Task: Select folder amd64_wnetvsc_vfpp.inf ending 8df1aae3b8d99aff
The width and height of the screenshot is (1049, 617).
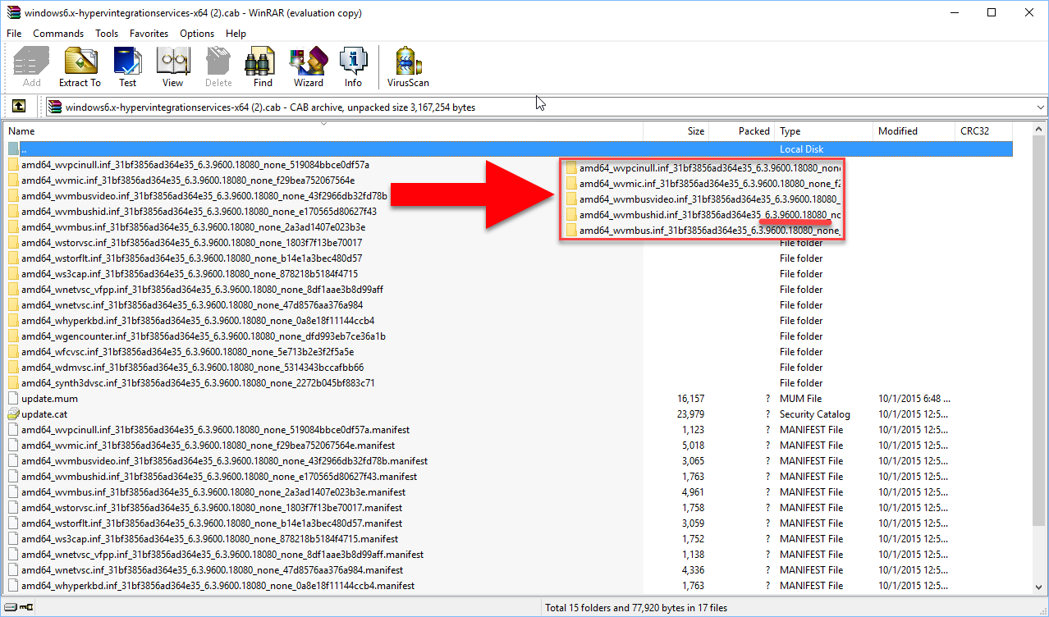Action: 202,290
